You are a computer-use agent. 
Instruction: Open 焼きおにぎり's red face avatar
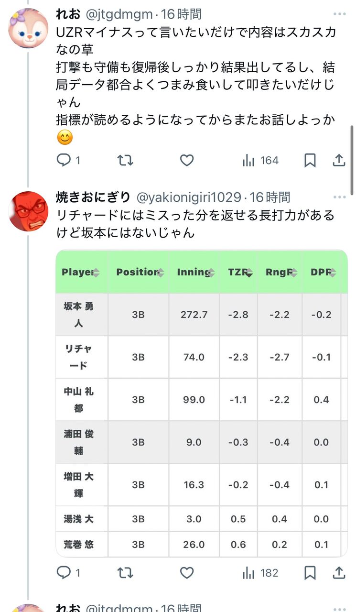[28, 211]
